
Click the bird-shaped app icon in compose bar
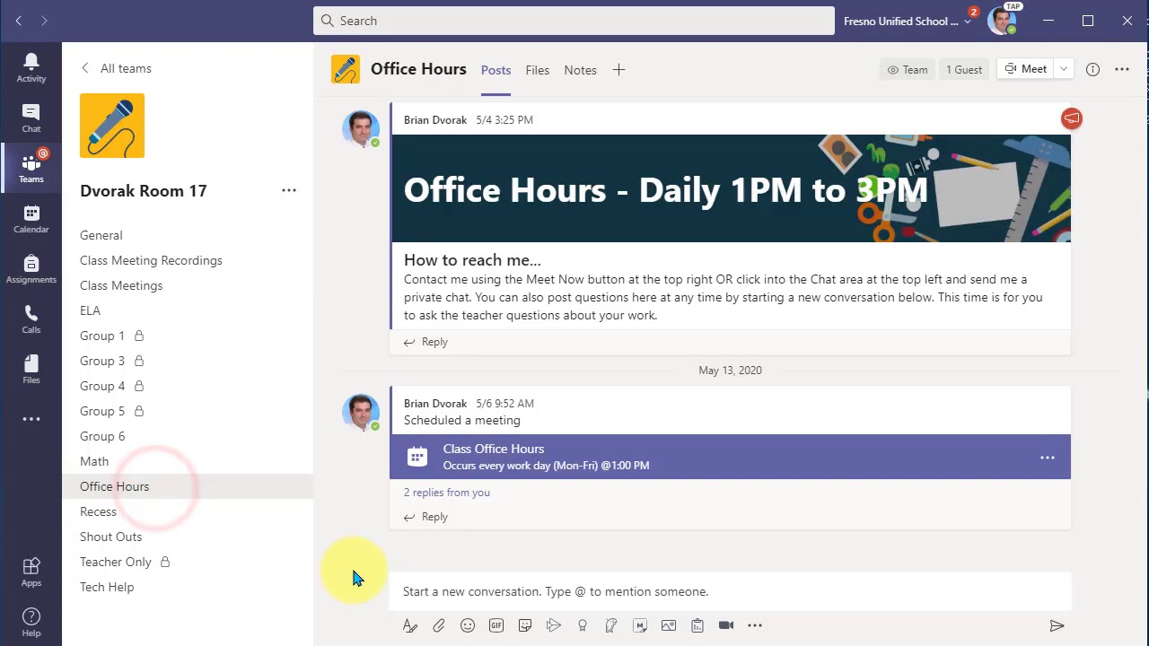[x=611, y=625]
